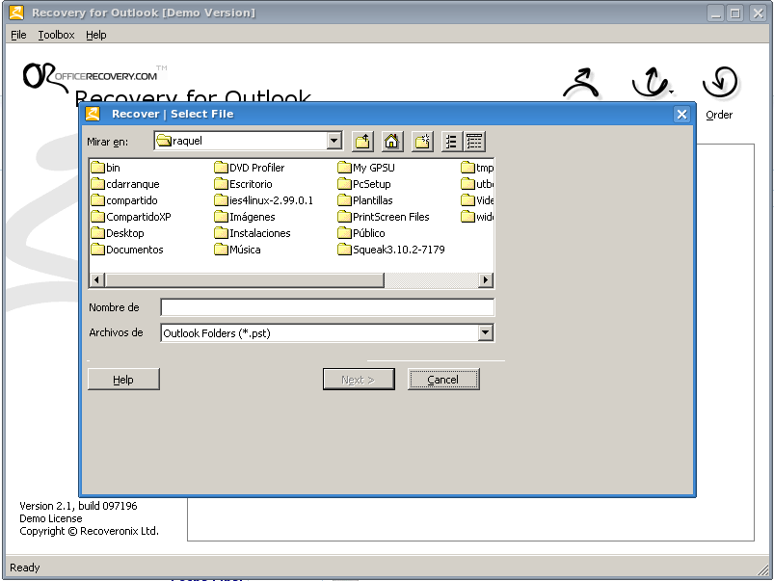
Task: Minimize the Recovery for Outlook window
Action: 715,13
